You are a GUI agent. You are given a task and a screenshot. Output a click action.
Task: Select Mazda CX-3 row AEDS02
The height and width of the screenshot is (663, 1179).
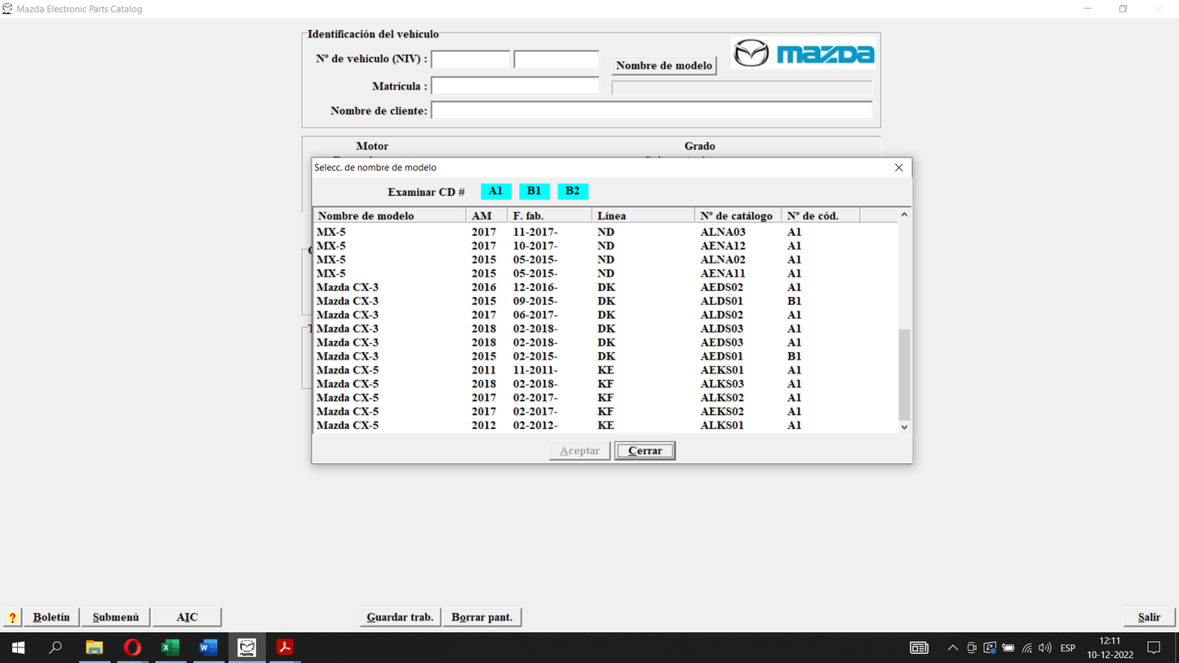tap(605, 288)
